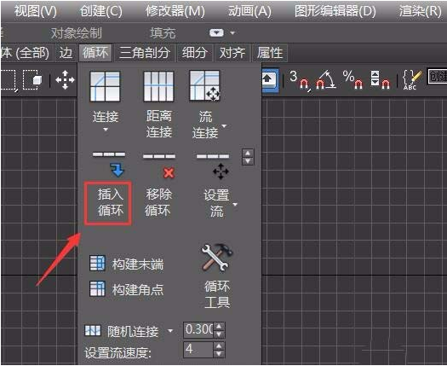Switch to the 对象绘制 ribbon tab
The height and width of the screenshot is (366, 447).
pyautogui.click(x=76, y=33)
